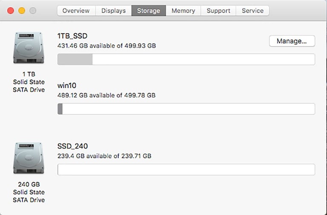Click the Manage... button
The image size is (327, 215).
[x=292, y=41]
